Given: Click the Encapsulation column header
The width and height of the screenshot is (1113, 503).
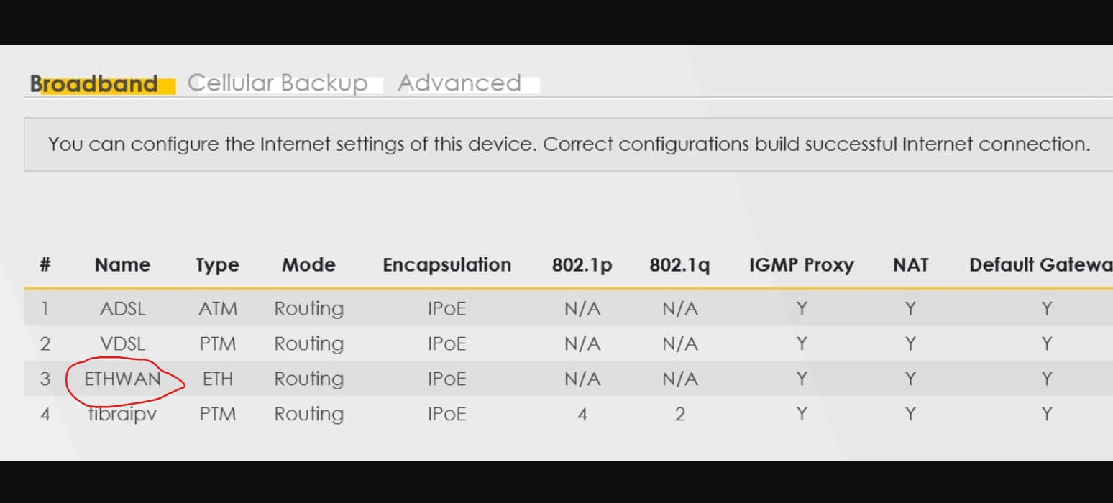Looking at the screenshot, I should click(x=446, y=265).
